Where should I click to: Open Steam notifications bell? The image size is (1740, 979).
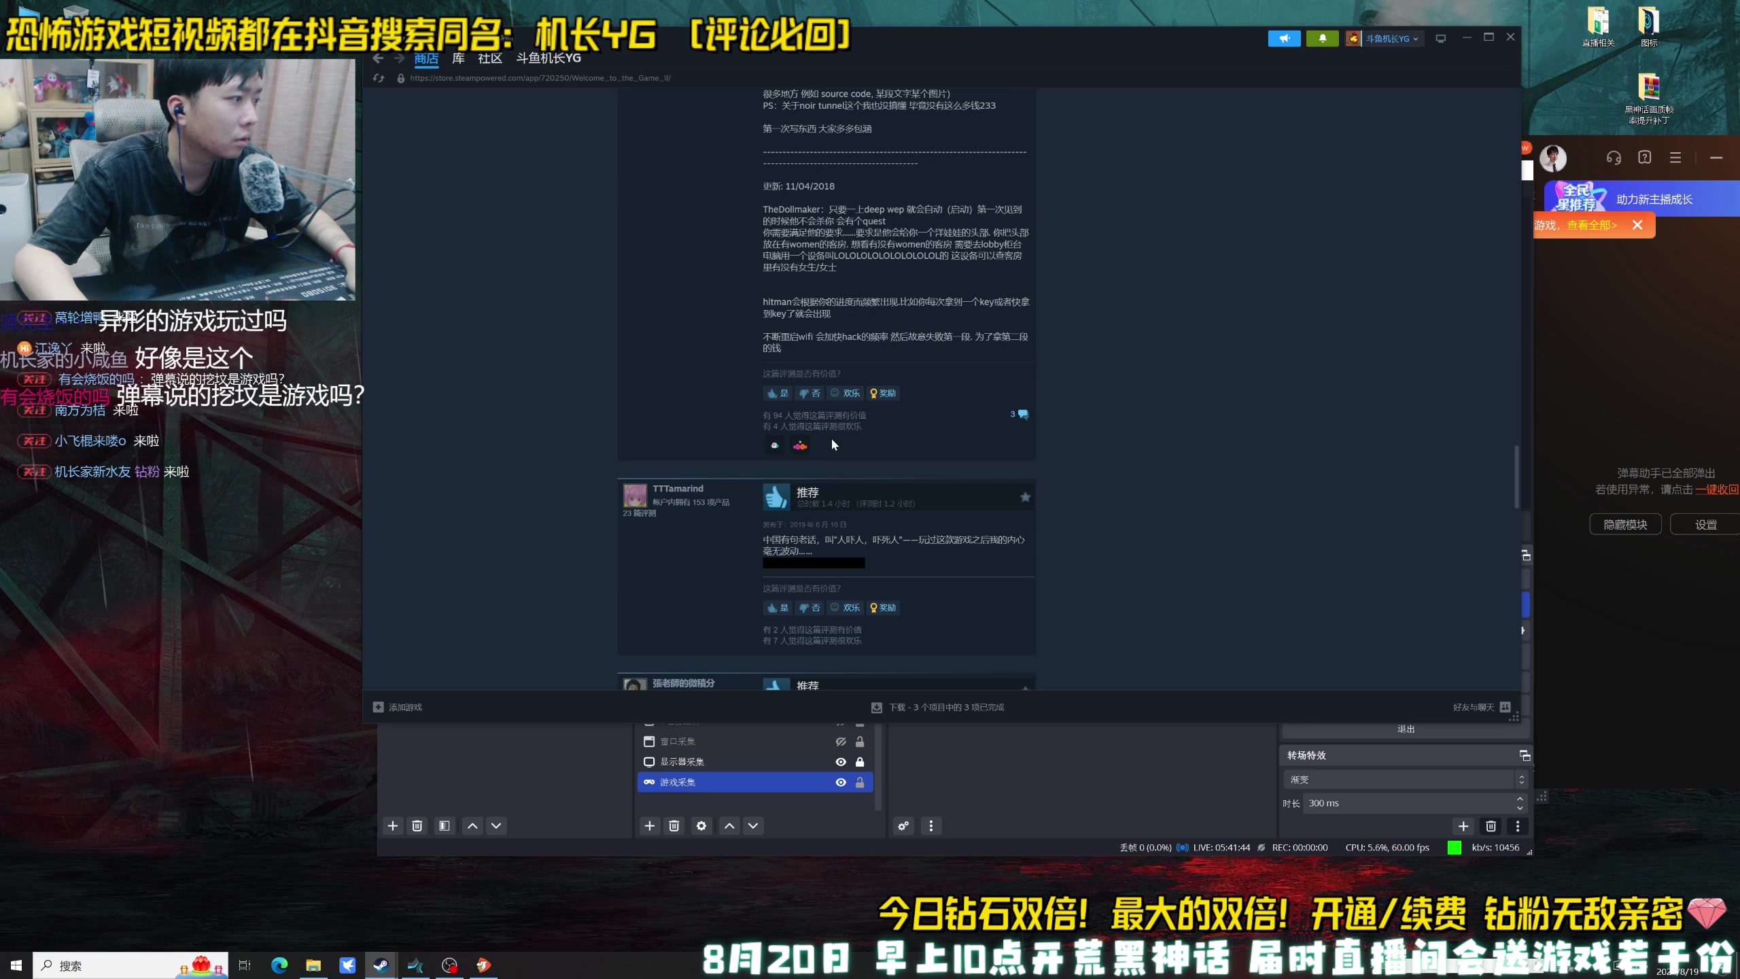click(1322, 39)
